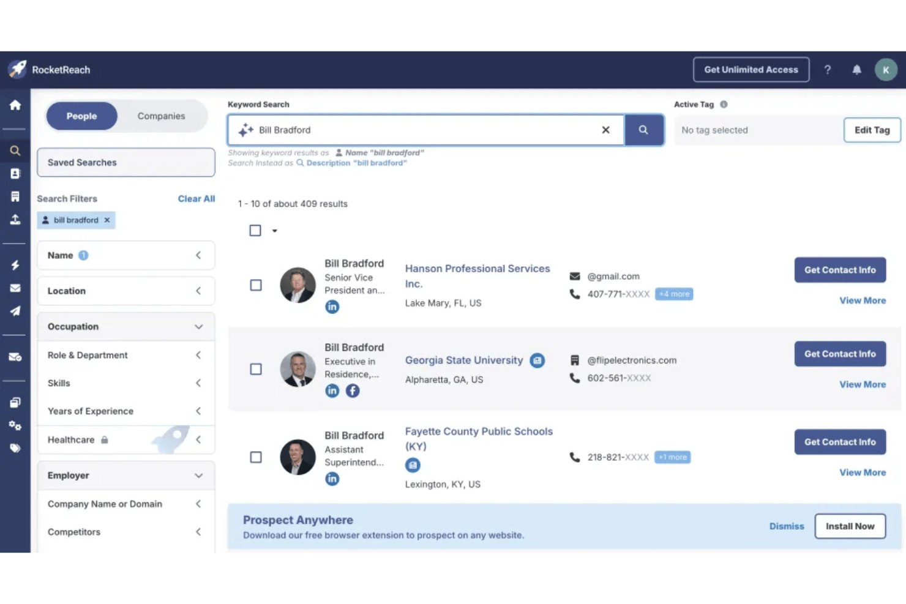Expand the Role & Department filter
906x604 pixels.
click(x=126, y=355)
